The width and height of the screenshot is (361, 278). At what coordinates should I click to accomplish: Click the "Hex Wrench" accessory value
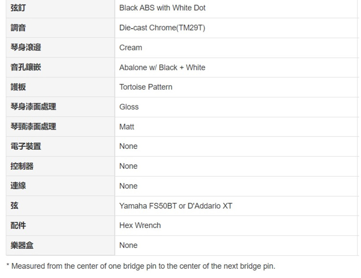click(140, 226)
